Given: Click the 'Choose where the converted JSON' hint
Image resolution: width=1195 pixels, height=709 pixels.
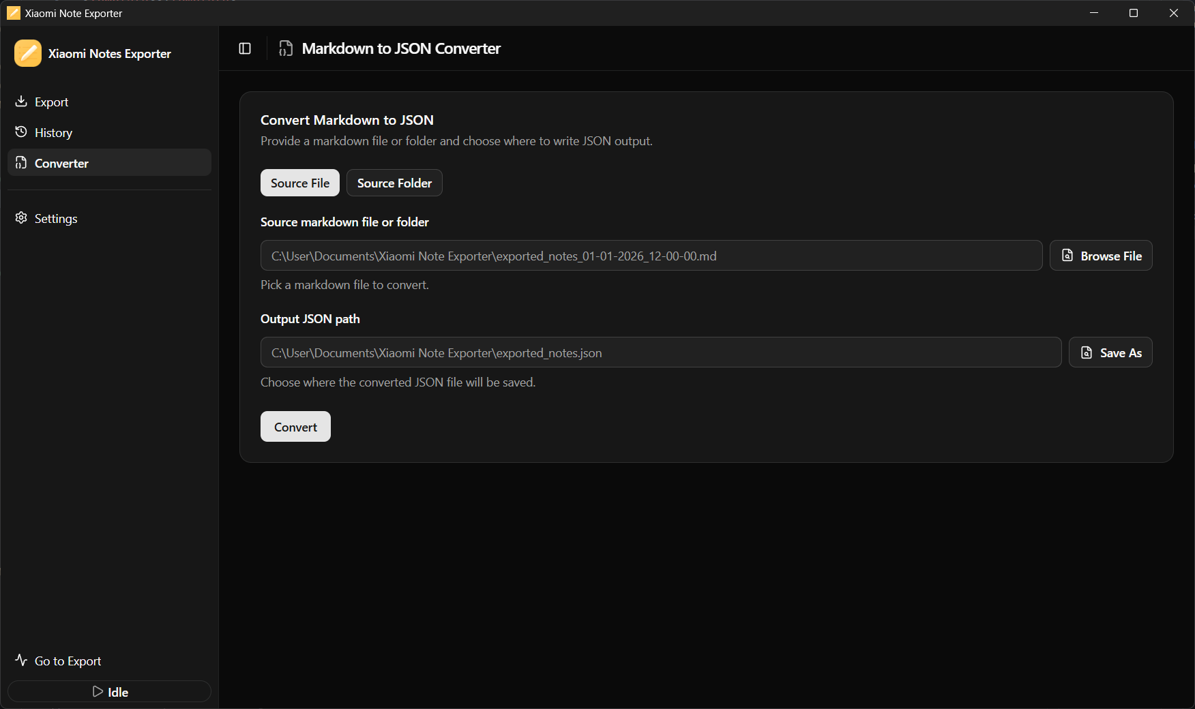Looking at the screenshot, I should point(398,382).
